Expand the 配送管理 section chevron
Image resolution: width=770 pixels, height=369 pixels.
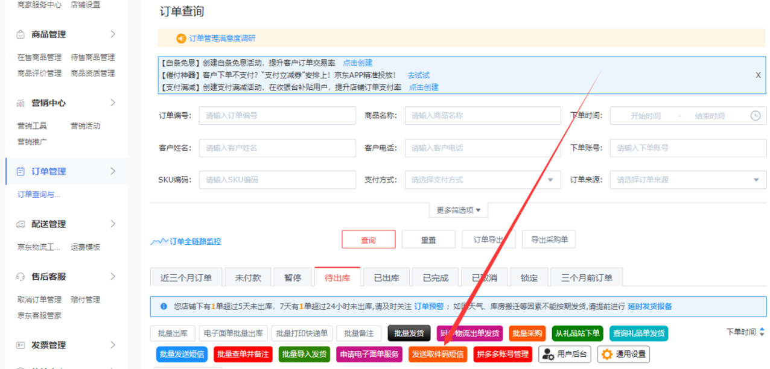pyautogui.click(x=113, y=224)
